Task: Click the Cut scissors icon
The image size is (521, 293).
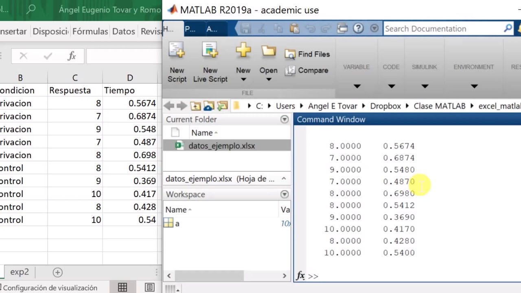Action: coord(262,28)
